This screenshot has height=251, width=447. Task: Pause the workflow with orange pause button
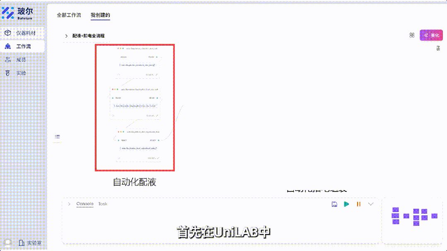point(358,204)
